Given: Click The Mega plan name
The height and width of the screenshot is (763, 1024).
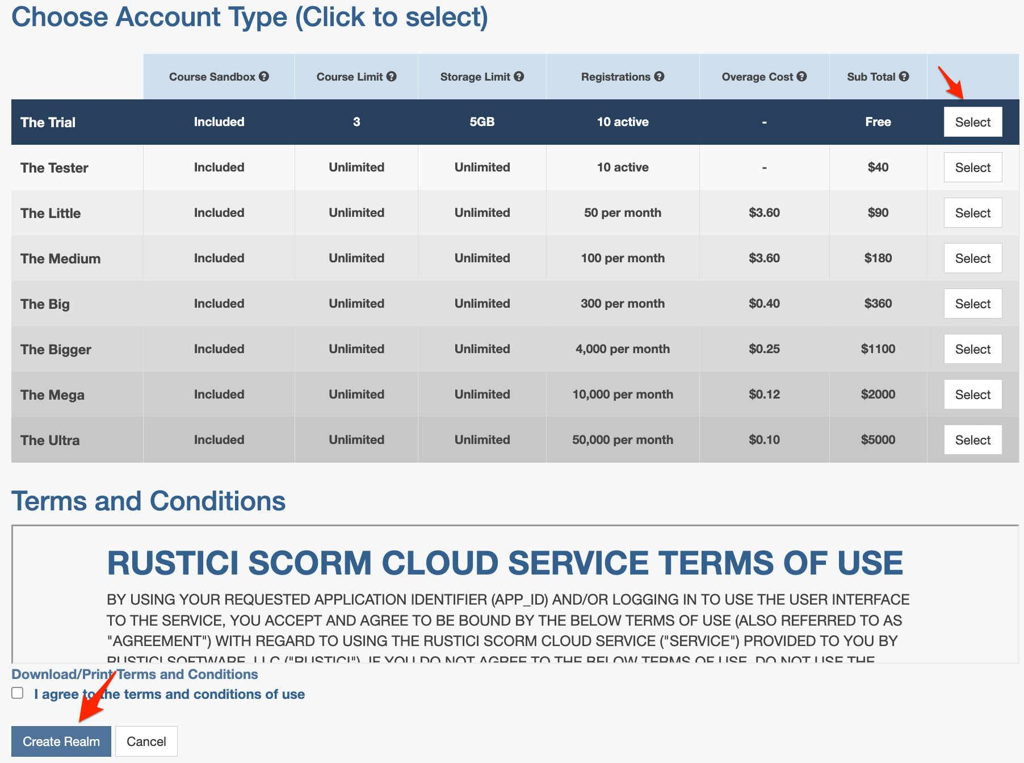Looking at the screenshot, I should (x=52, y=395).
